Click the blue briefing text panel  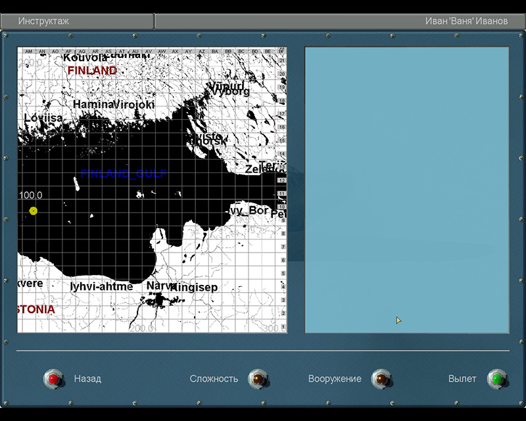point(407,190)
